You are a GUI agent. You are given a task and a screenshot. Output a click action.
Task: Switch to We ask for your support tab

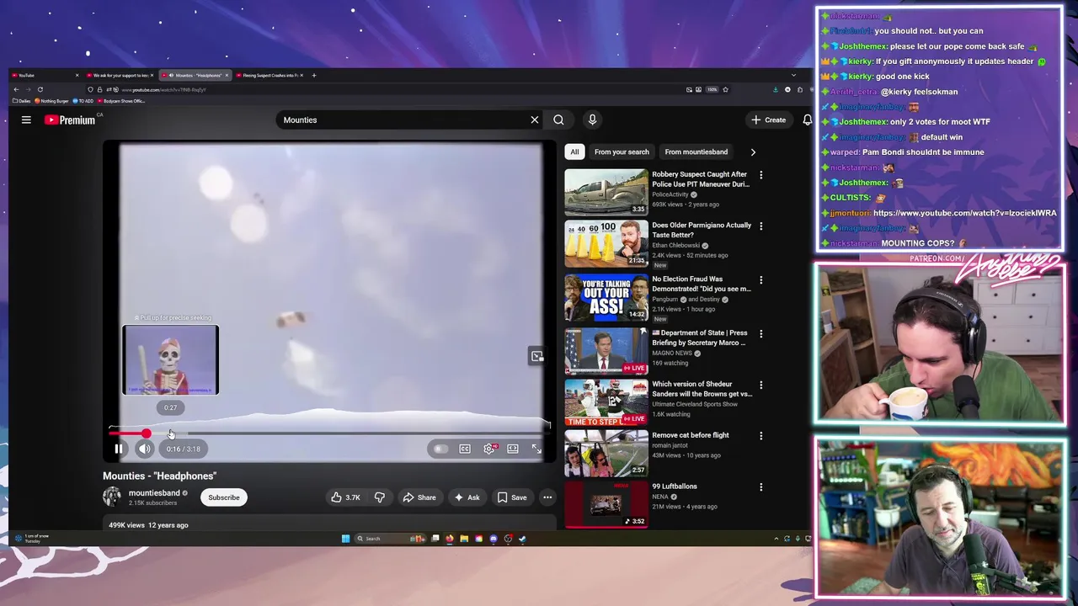point(120,75)
